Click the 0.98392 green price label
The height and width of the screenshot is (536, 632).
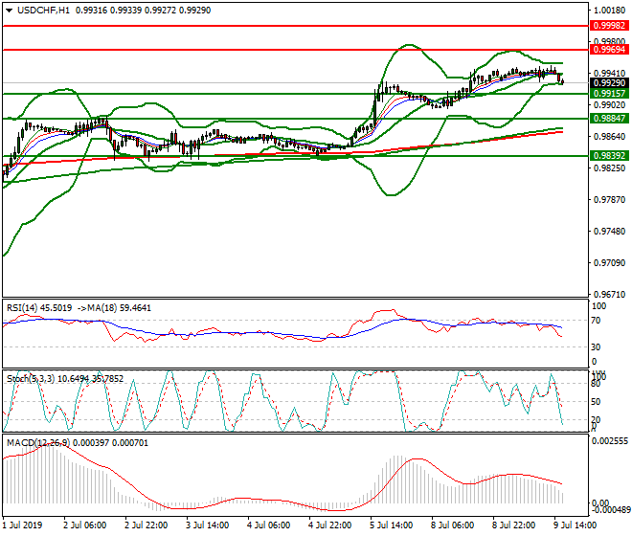tap(609, 156)
